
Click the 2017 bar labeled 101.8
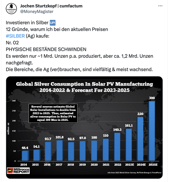click(x=60, y=151)
